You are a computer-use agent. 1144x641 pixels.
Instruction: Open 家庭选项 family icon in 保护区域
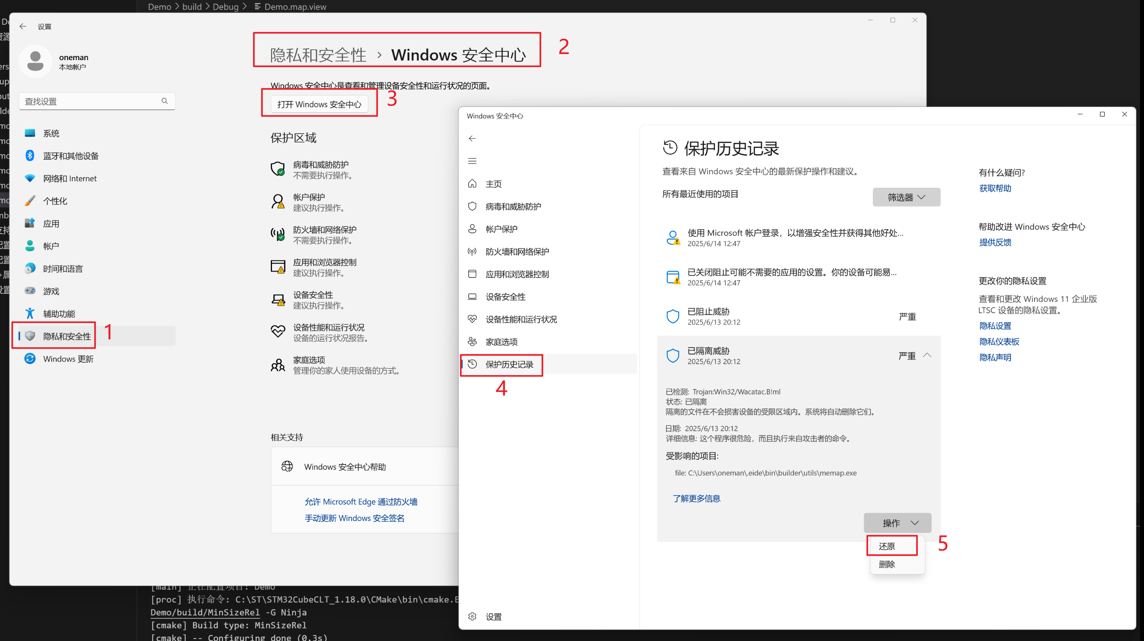coord(278,364)
